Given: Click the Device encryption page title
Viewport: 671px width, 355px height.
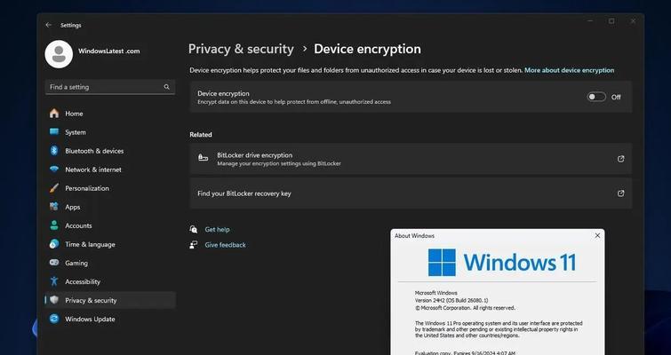Looking at the screenshot, I should 367,49.
